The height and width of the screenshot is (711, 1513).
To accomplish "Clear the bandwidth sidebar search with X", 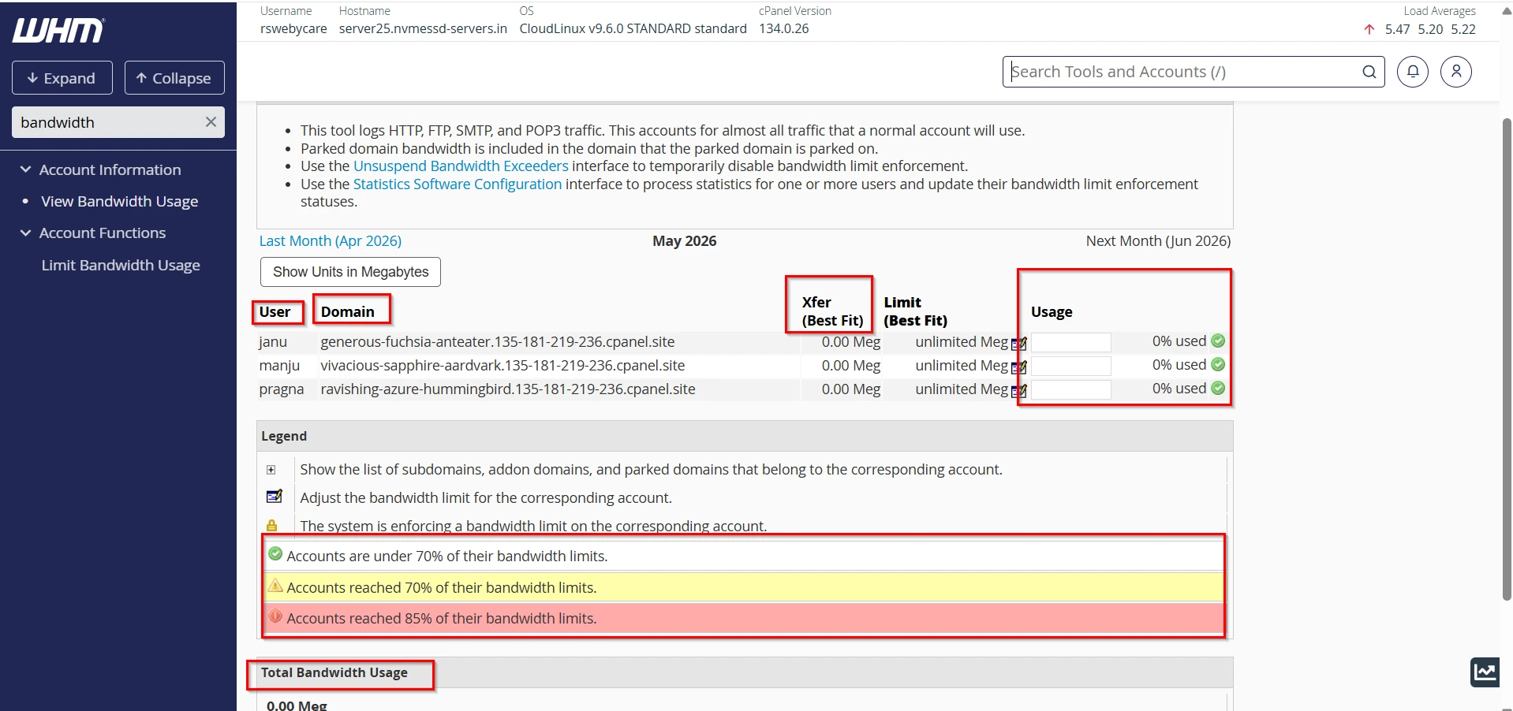I will pyautogui.click(x=211, y=122).
